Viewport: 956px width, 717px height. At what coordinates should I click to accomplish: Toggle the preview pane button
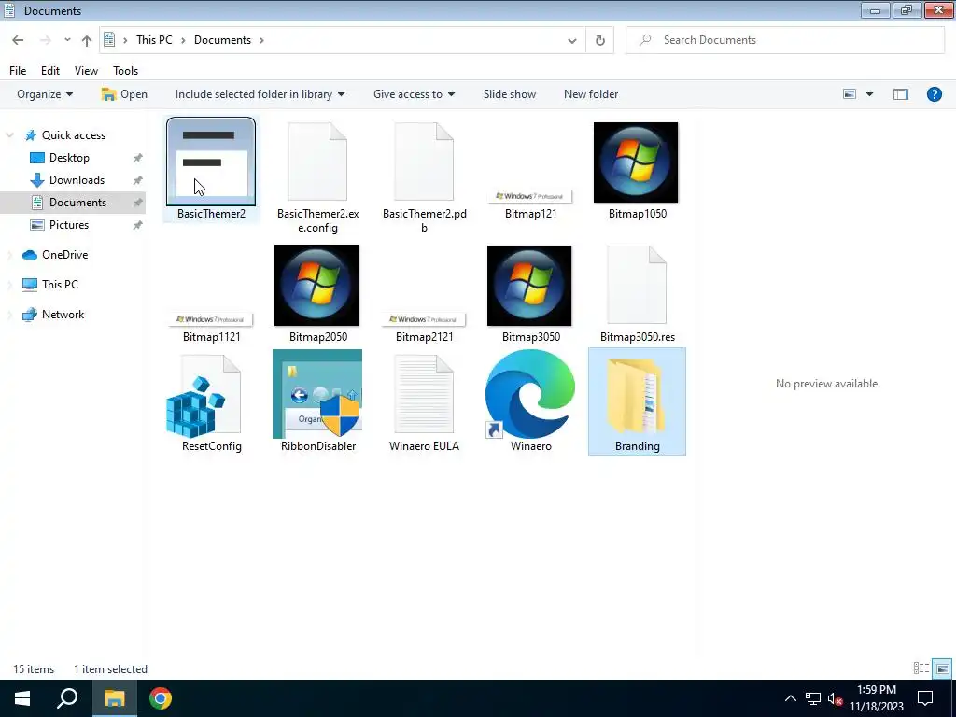pyautogui.click(x=901, y=94)
